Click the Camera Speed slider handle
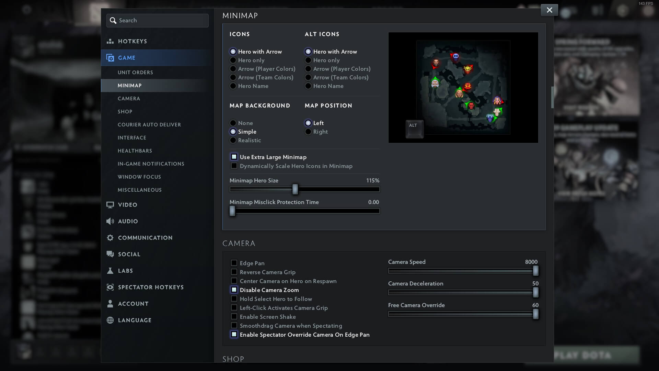659x371 pixels. click(x=535, y=271)
